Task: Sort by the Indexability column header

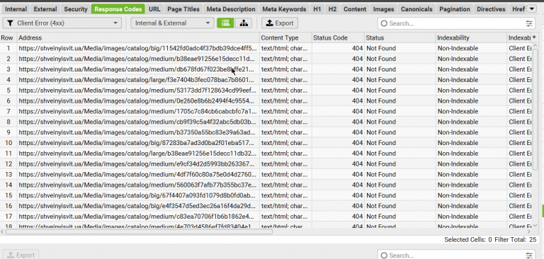Action: tap(472, 38)
